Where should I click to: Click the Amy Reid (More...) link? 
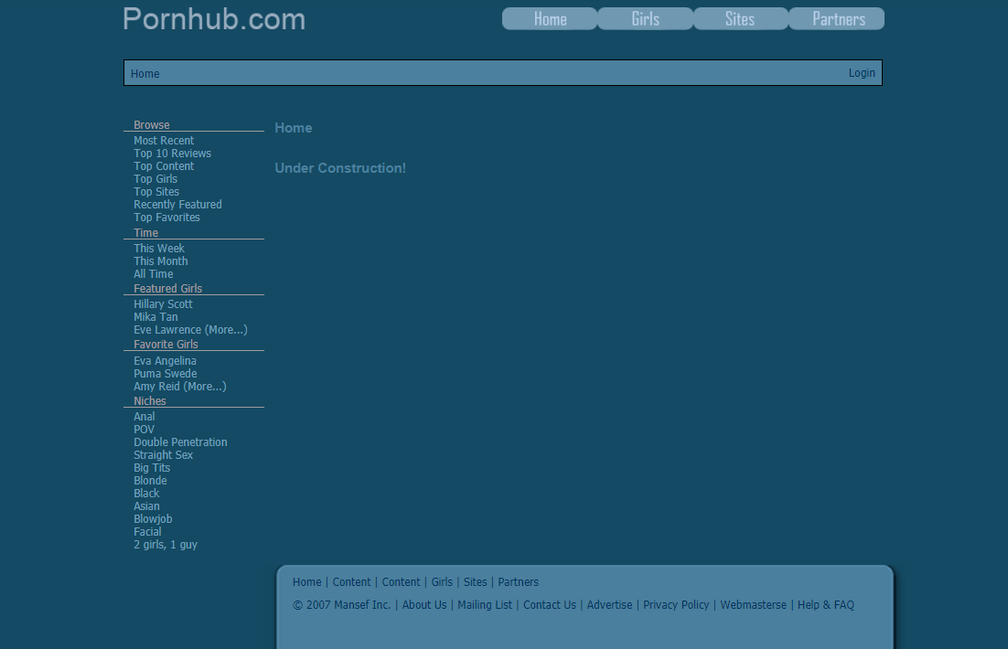pyautogui.click(x=180, y=387)
